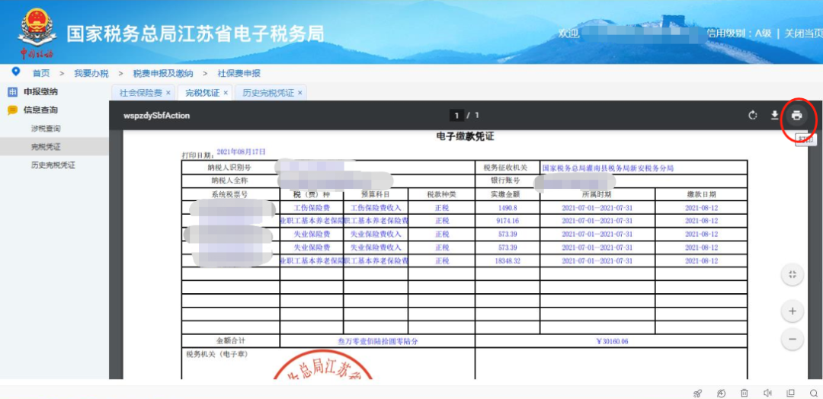Click the amount 18348.32
This screenshot has width=823, height=399.
(507, 260)
